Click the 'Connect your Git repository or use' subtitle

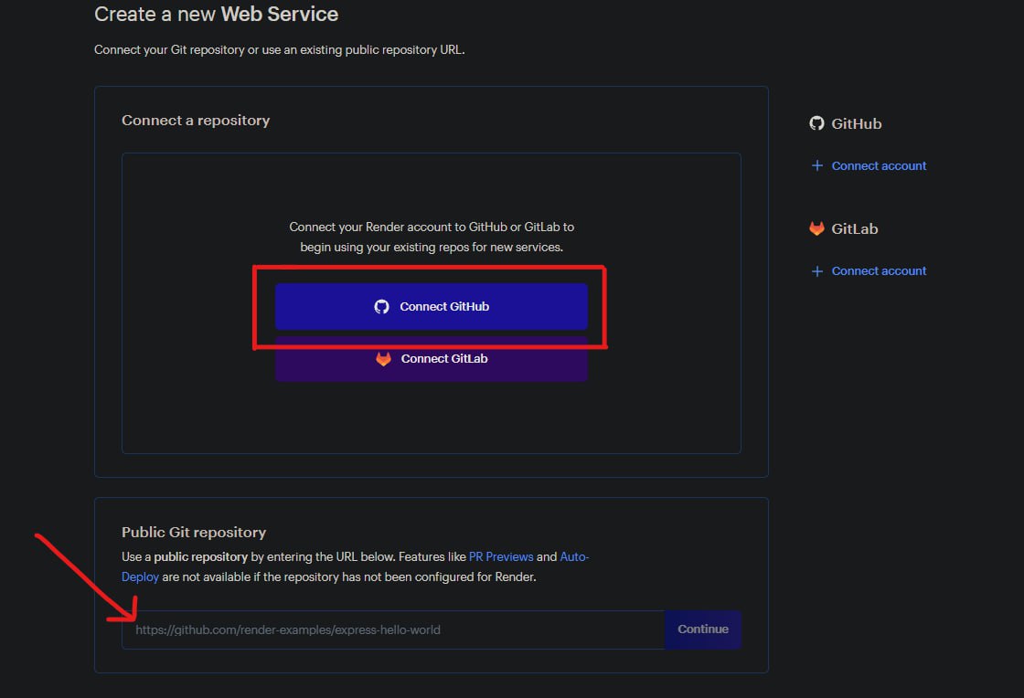[280, 49]
